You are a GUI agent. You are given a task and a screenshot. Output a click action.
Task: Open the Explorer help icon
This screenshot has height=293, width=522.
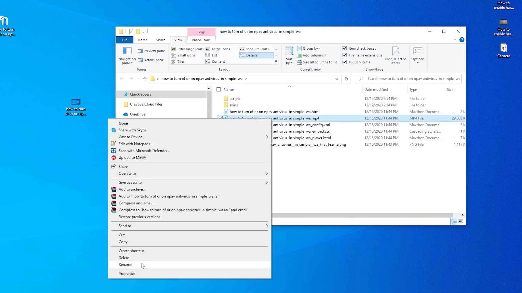(462, 40)
